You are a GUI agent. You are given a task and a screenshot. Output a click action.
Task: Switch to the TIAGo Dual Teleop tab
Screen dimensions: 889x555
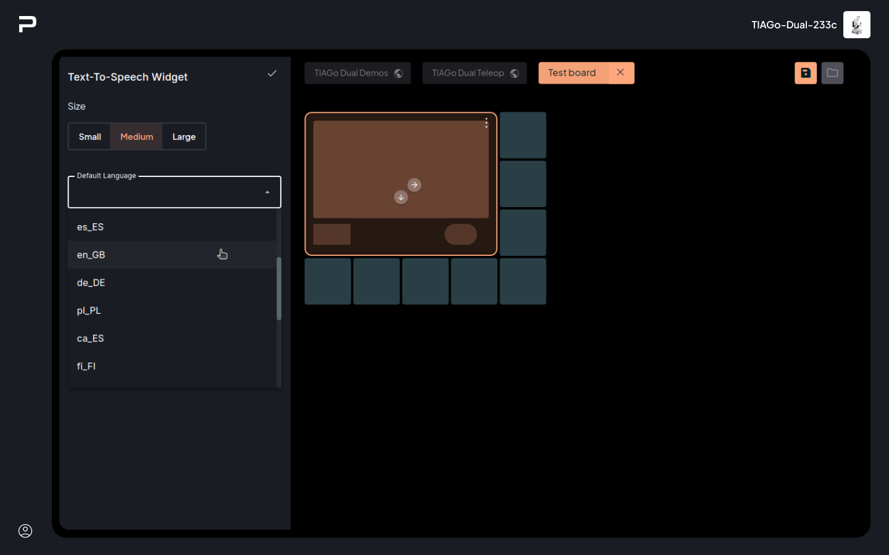tap(474, 73)
